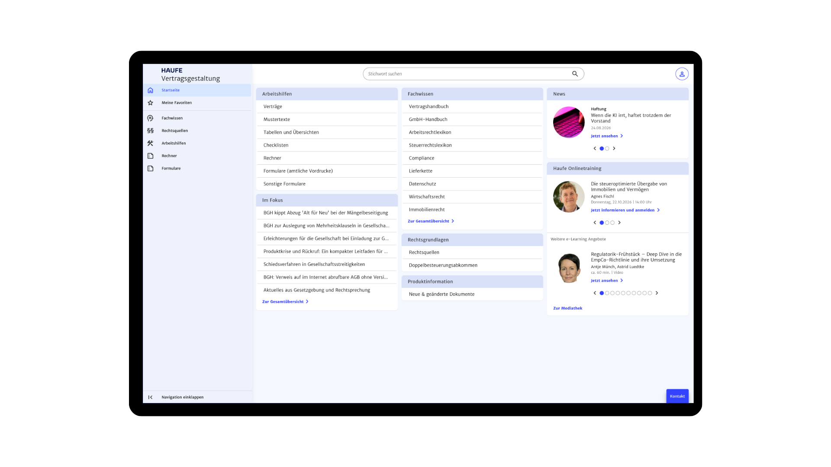Open Doppelbesteuerungsabkommen entry
The height and width of the screenshot is (467, 831).
pyautogui.click(x=472, y=265)
